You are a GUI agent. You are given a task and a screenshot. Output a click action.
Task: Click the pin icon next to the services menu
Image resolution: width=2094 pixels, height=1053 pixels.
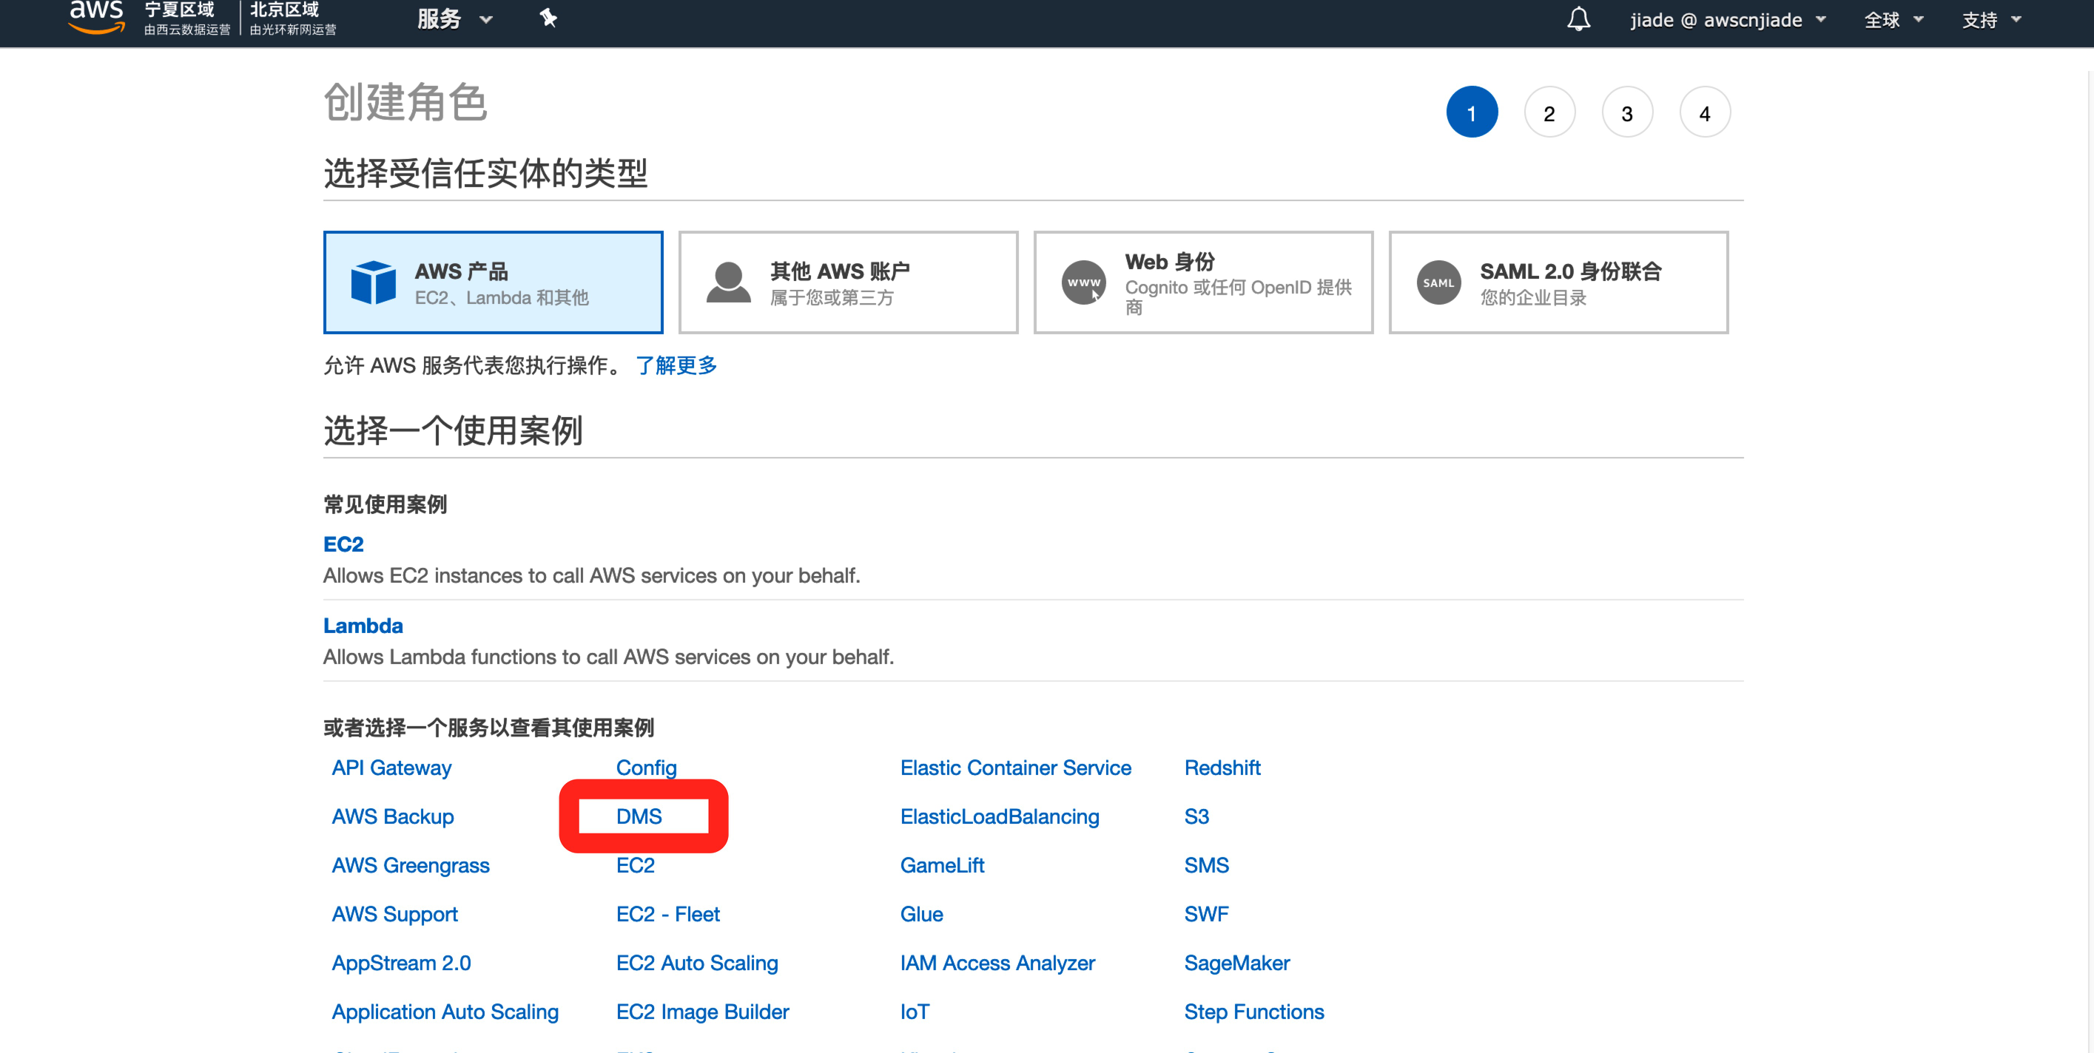pos(549,18)
